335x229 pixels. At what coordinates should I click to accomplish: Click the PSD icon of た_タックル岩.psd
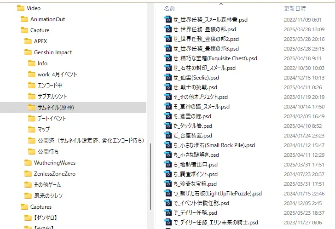tap(168, 126)
